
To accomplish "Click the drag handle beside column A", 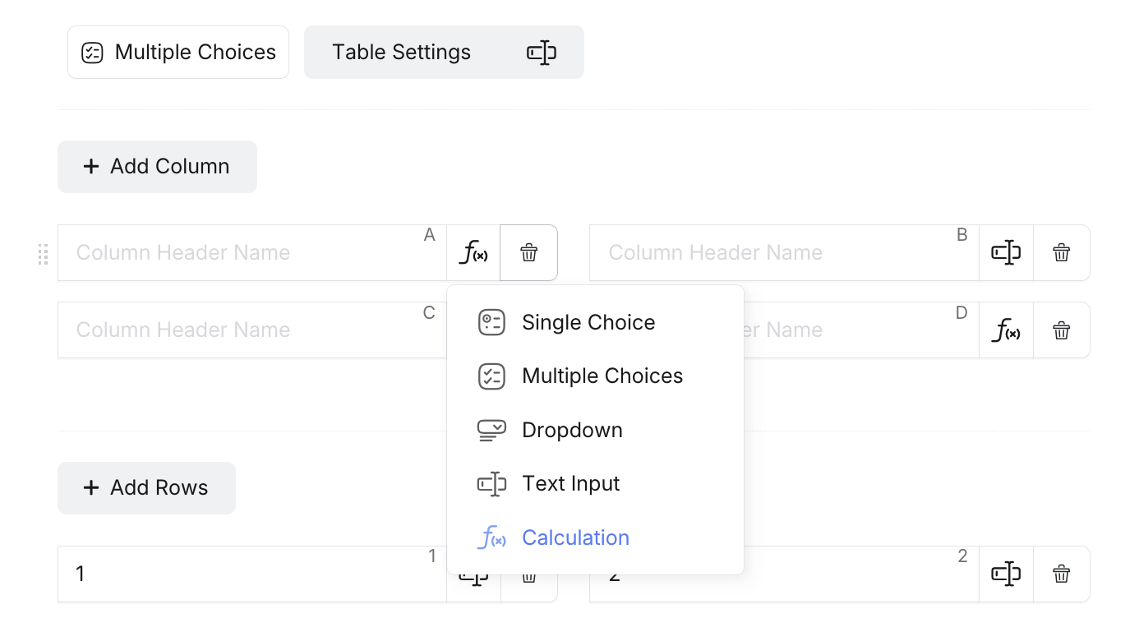I will click(x=44, y=254).
